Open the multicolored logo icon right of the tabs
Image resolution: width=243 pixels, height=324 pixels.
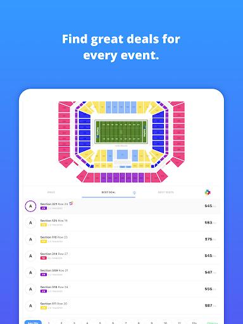click(208, 192)
